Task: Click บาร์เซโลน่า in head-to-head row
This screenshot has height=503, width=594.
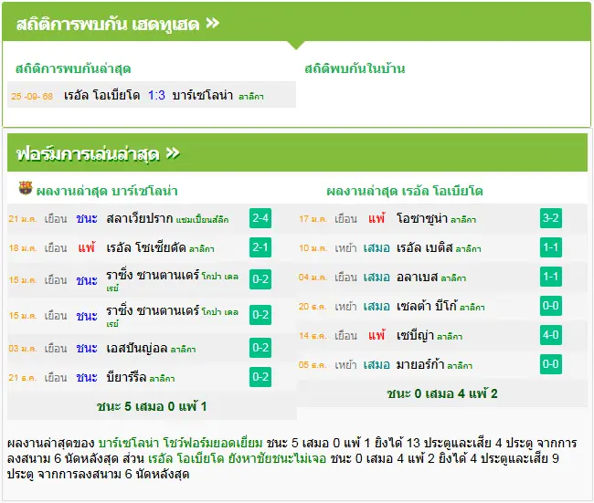Action: pyautogui.click(x=202, y=95)
